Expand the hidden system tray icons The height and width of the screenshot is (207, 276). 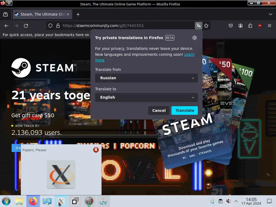click(236, 201)
